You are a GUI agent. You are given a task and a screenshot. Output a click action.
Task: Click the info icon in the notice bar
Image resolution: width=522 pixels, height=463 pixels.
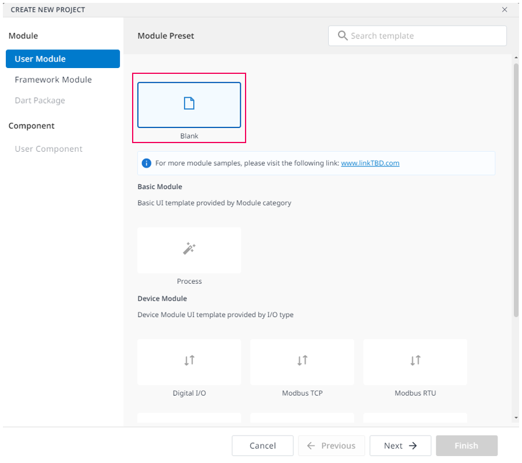click(x=147, y=163)
